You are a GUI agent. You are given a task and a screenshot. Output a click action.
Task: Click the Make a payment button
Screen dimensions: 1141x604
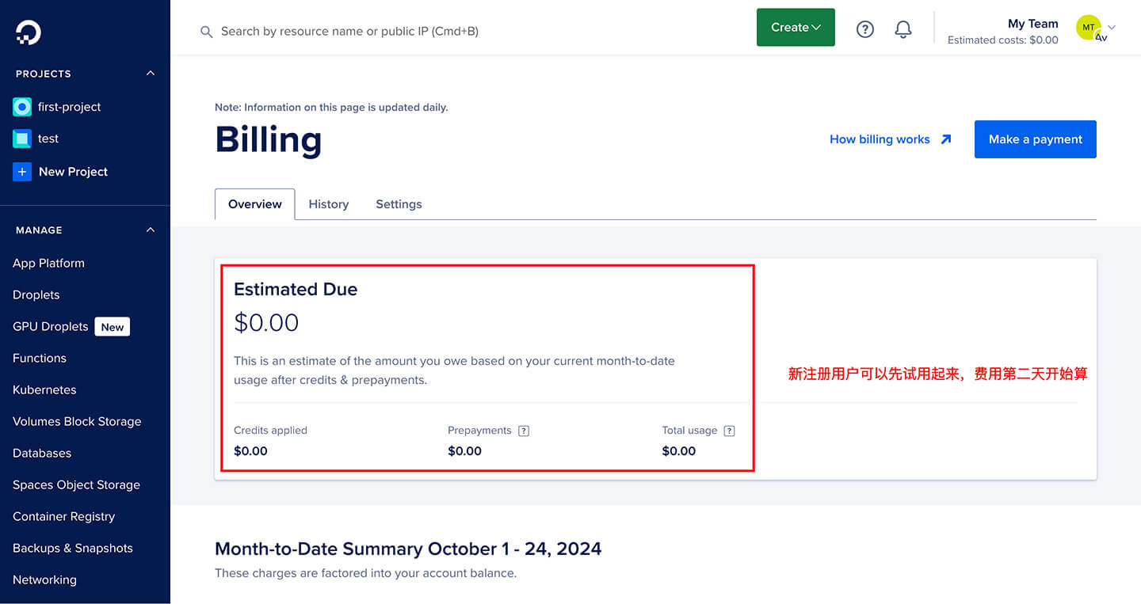tap(1036, 139)
